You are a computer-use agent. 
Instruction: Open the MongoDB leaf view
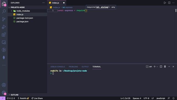pyautogui.click(x=4, y=57)
